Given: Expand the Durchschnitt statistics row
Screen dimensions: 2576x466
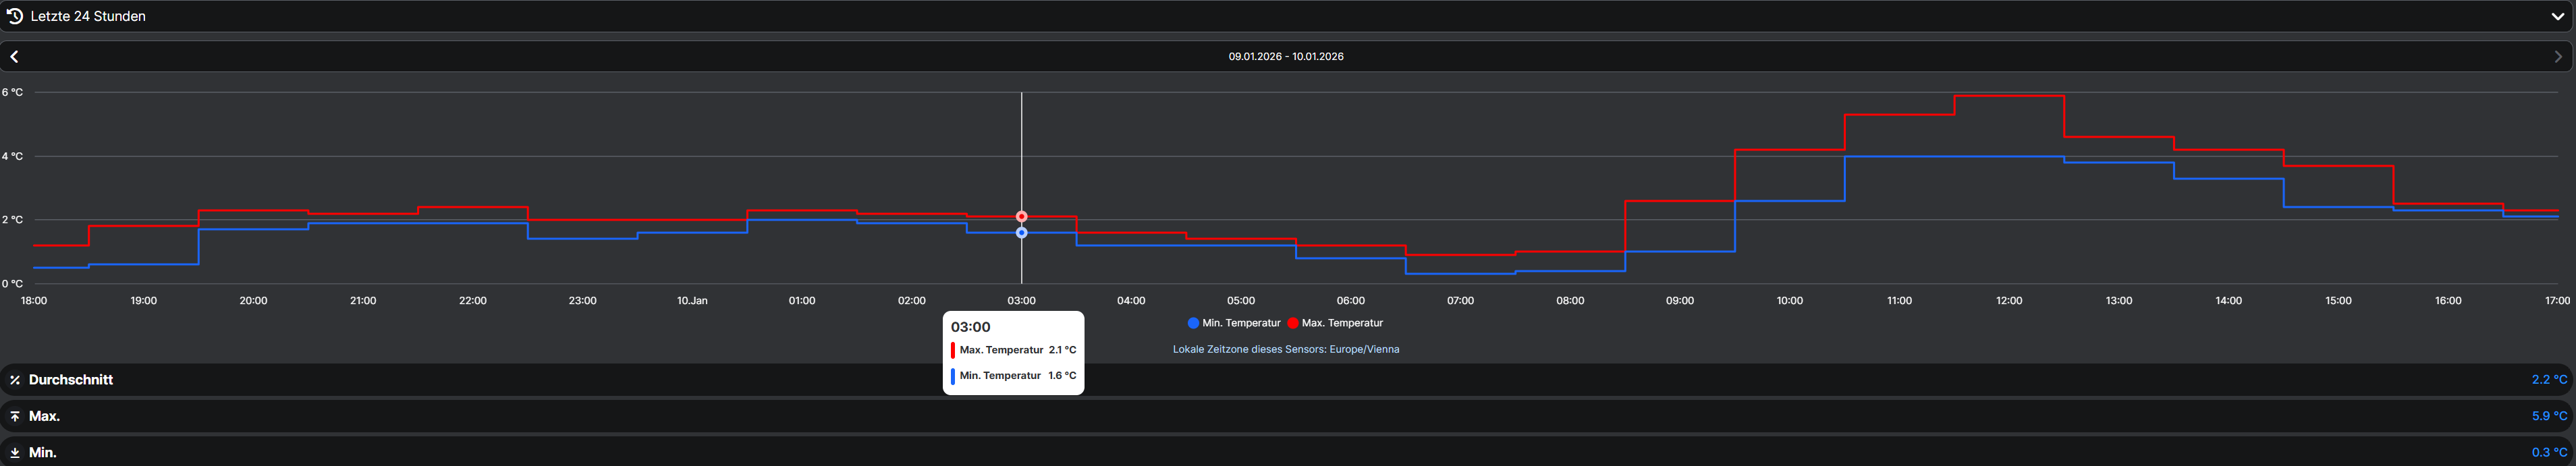Looking at the screenshot, I should coord(70,380).
